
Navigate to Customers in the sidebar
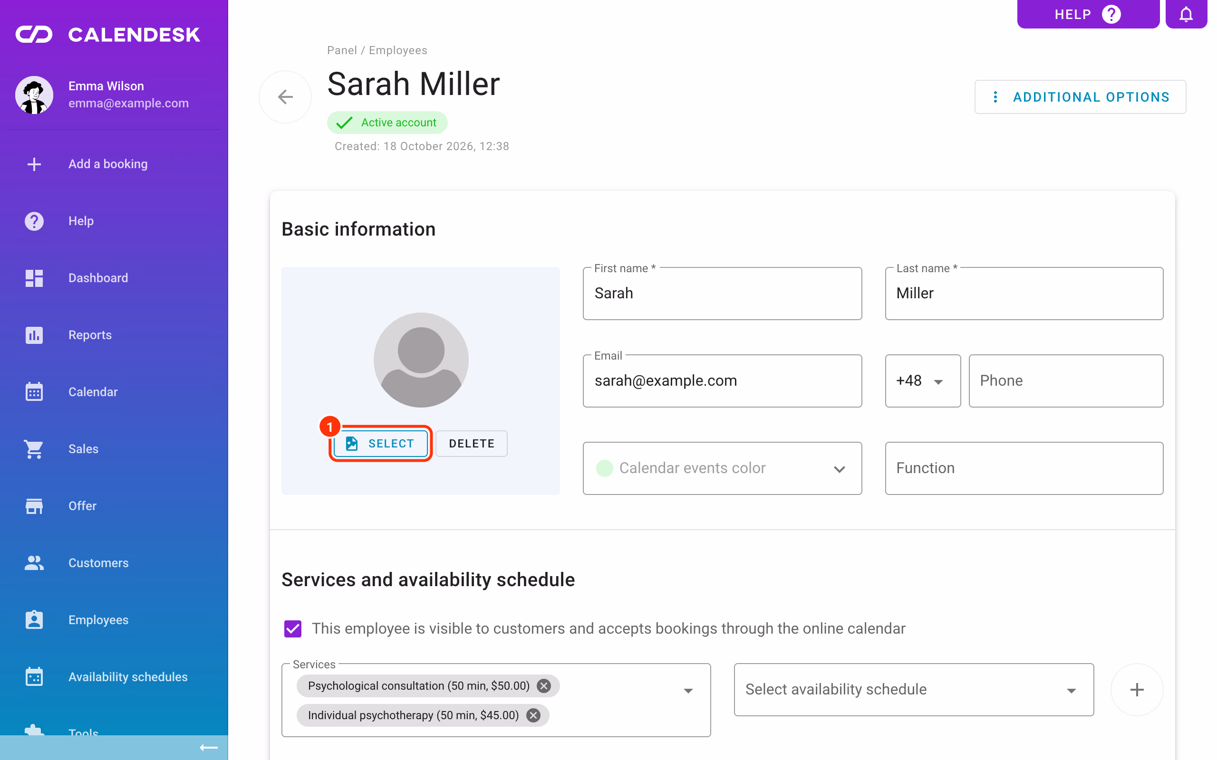(114, 562)
